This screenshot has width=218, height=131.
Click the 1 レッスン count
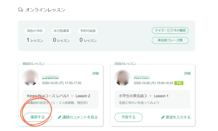(x=35, y=40)
